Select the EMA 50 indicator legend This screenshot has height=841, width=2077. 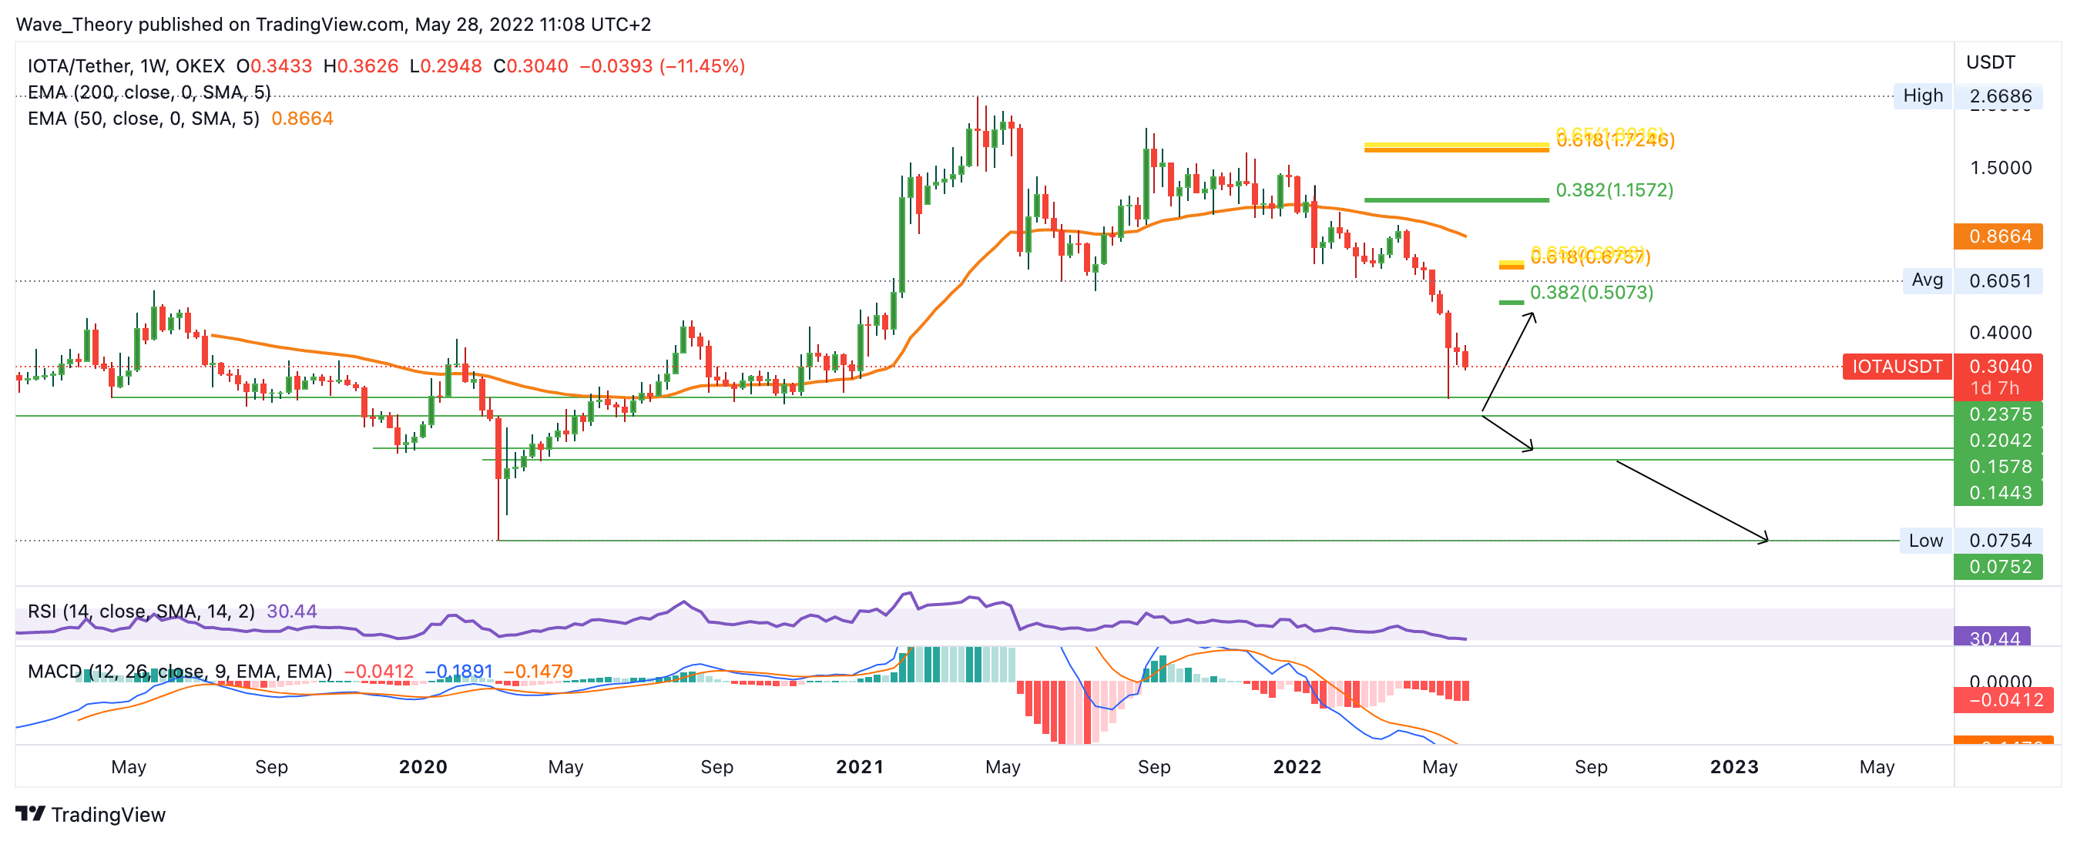(143, 119)
